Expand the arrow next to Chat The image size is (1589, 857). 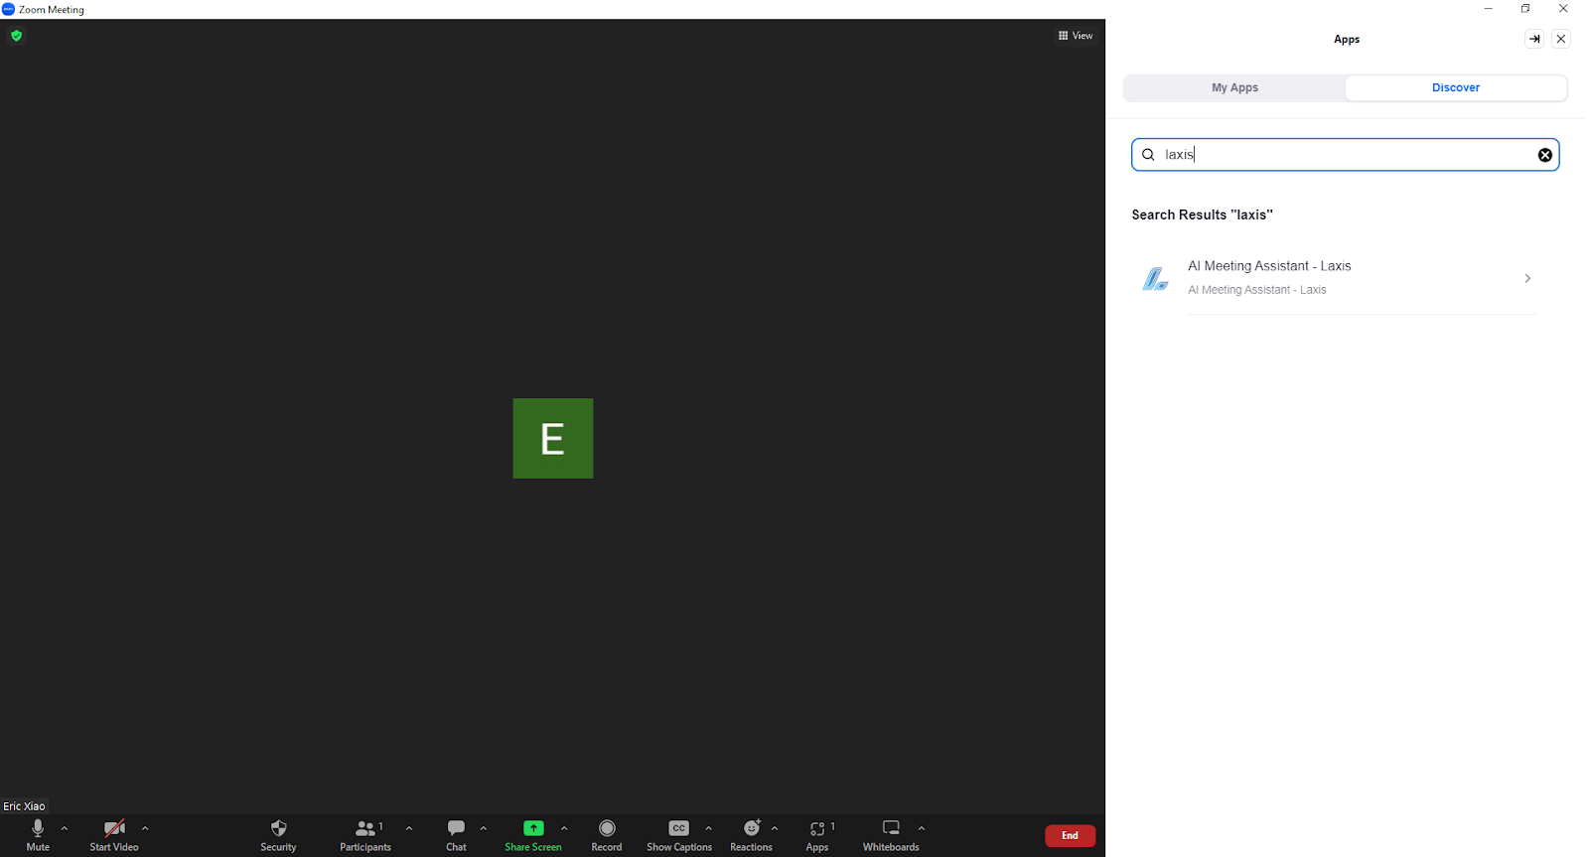[x=484, y=828]
